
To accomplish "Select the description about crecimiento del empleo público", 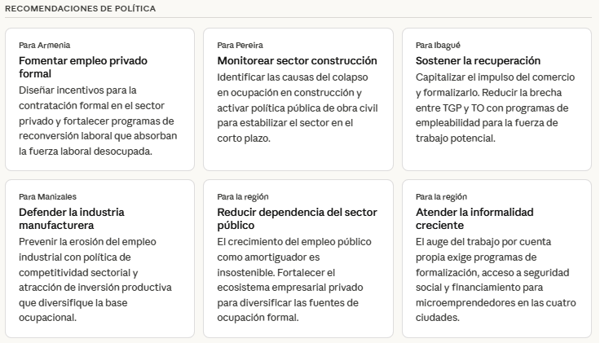I will tap(295, 279).
